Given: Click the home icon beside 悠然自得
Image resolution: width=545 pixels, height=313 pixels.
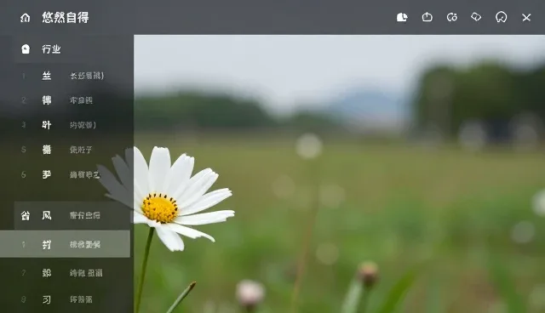Looking at the screenshot, I should point(25,17).
